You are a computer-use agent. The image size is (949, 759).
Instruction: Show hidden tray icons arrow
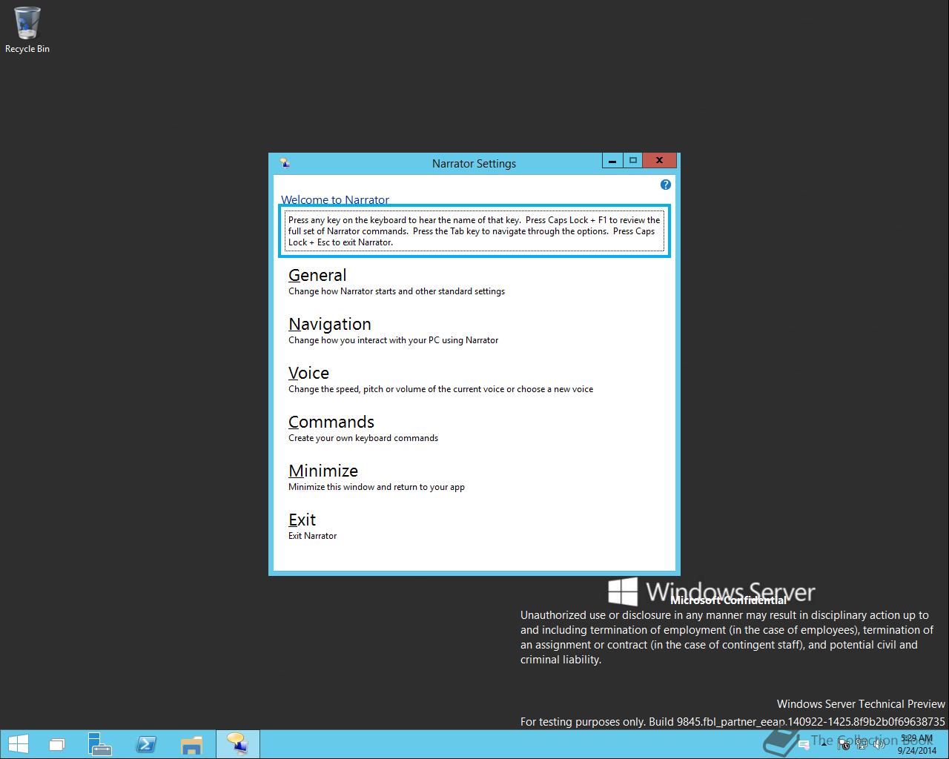(x=824, y=745)
